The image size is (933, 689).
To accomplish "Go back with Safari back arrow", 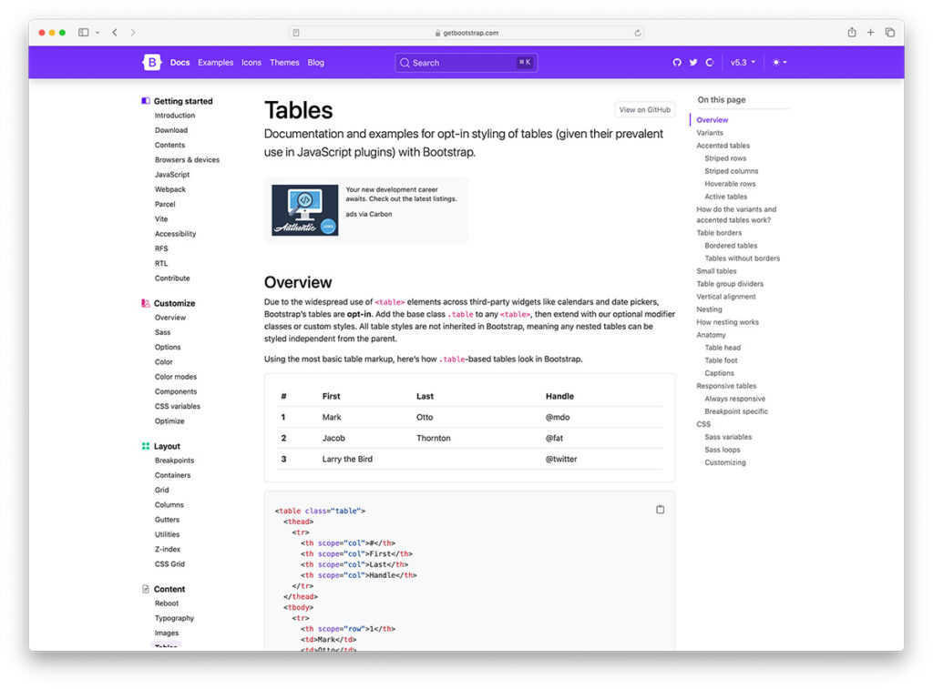I will pyautogui.click(x=115, y=32).
